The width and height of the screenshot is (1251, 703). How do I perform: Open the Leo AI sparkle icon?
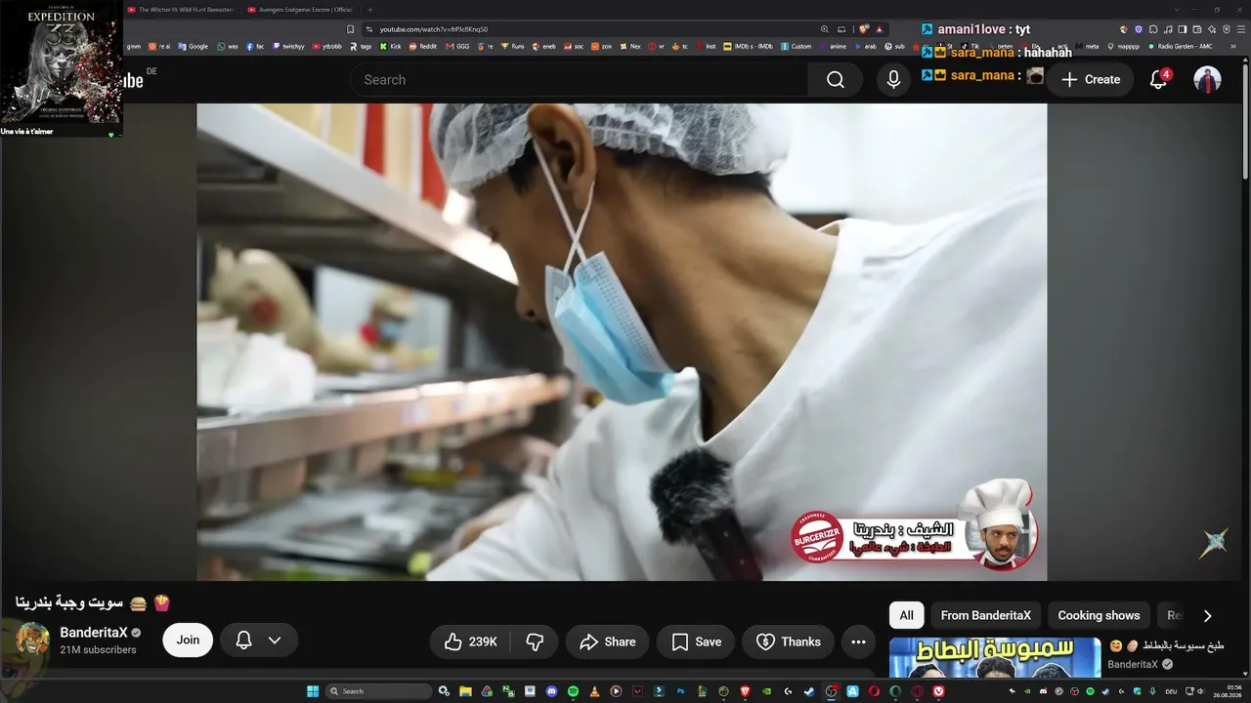coord(1212,29)
